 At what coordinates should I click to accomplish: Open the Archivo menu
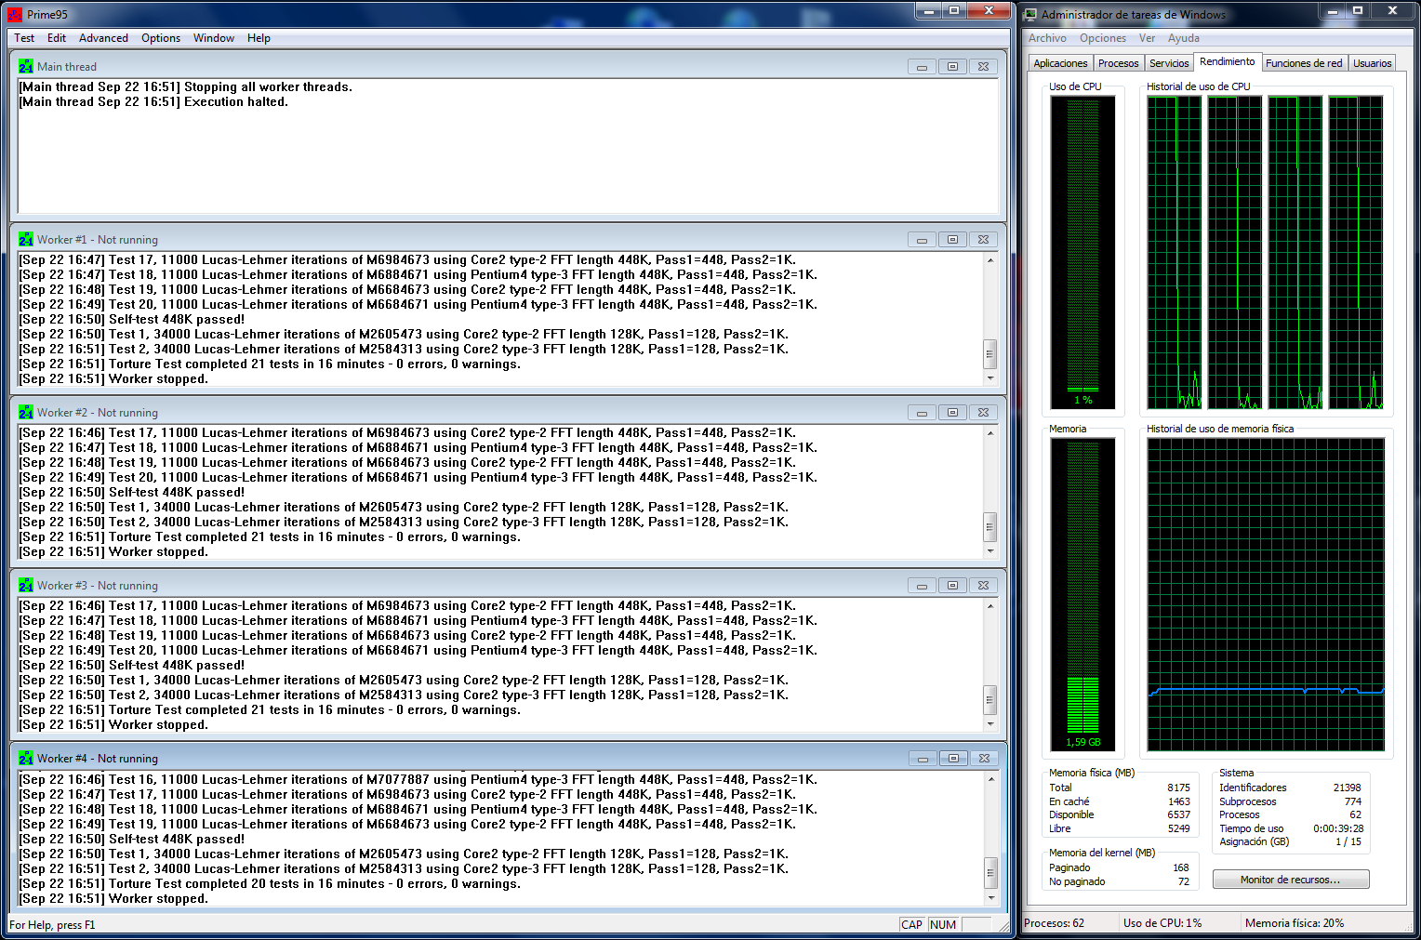pyautogui.click(x=1047, y=38)
